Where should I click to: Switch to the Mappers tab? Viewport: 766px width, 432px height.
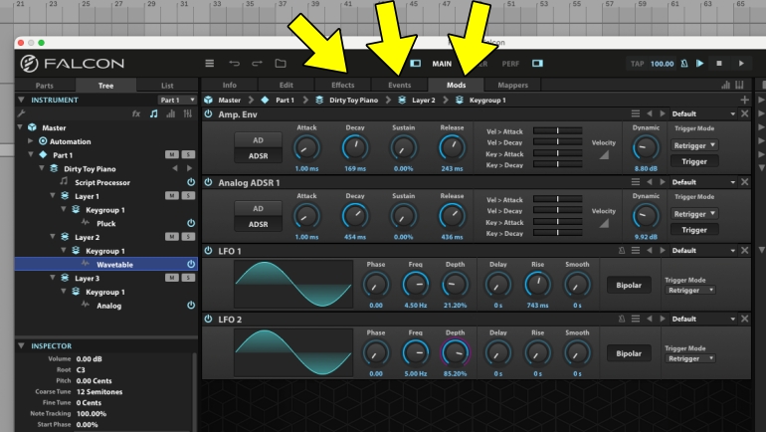513,85
